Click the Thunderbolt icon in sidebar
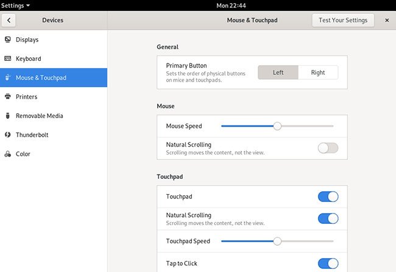The width and height of the screenshot is (396, 272). (8, 134)
